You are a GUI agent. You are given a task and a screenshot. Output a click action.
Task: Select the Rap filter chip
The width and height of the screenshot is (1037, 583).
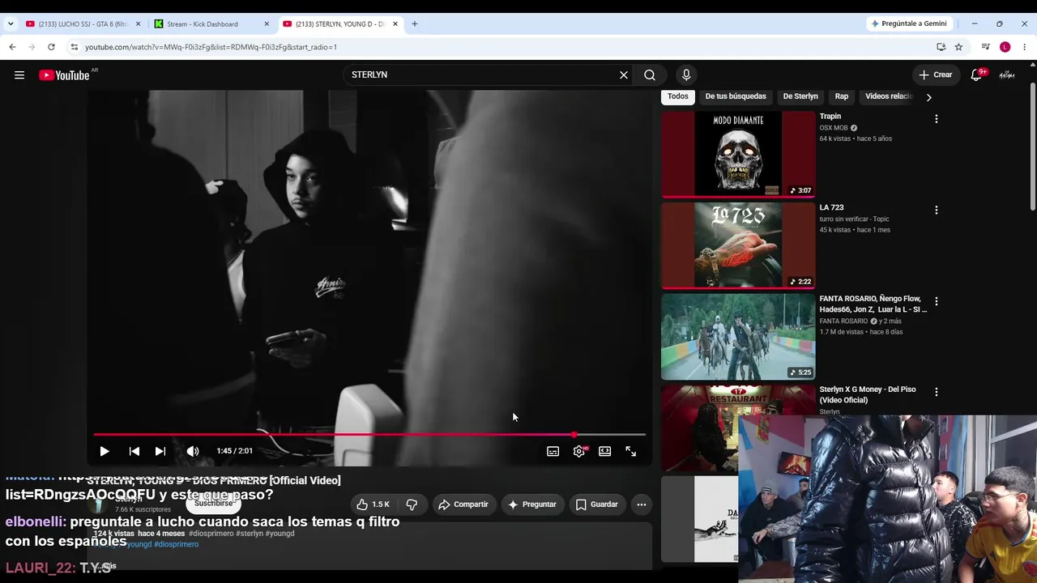click(842, 96)
